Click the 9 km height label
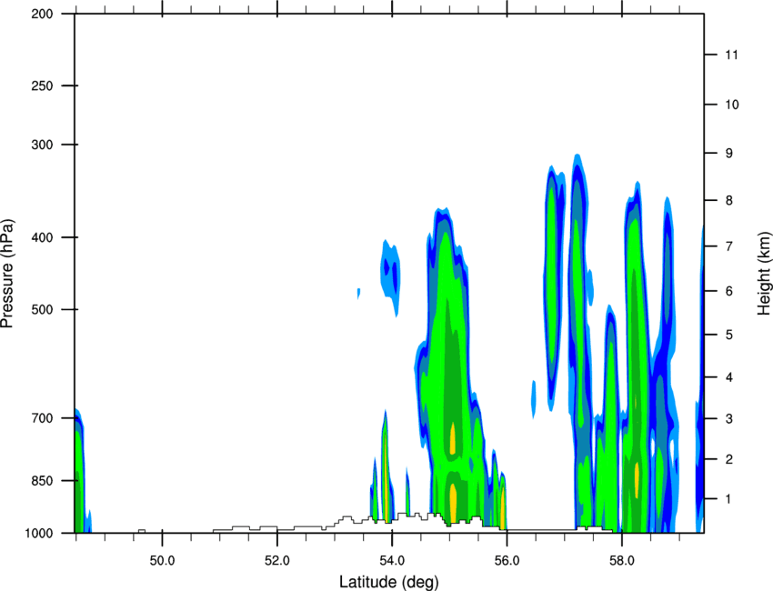Screen dimensions: 773x591 click(729, 154)
